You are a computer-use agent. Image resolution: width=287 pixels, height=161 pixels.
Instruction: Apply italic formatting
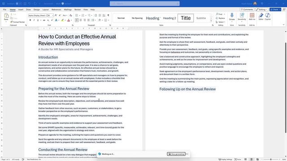click(x=34, y=20)
